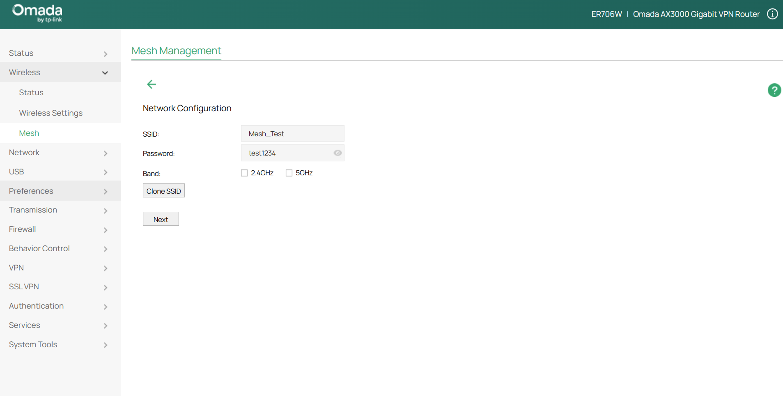783x396 pixels.
Task: Open the Transmission menu
Action: (x=33, y=210)
